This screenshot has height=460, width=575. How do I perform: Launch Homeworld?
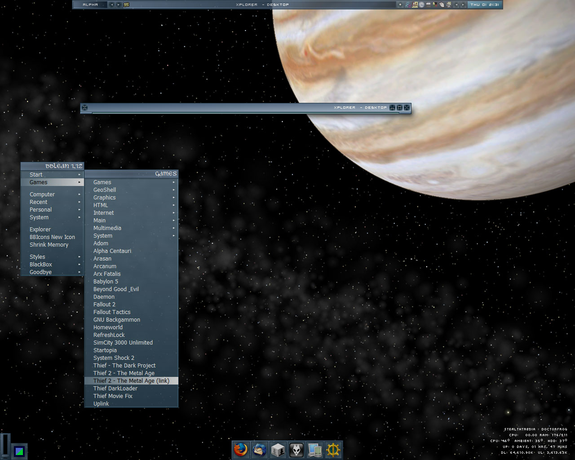click(132, 327)
